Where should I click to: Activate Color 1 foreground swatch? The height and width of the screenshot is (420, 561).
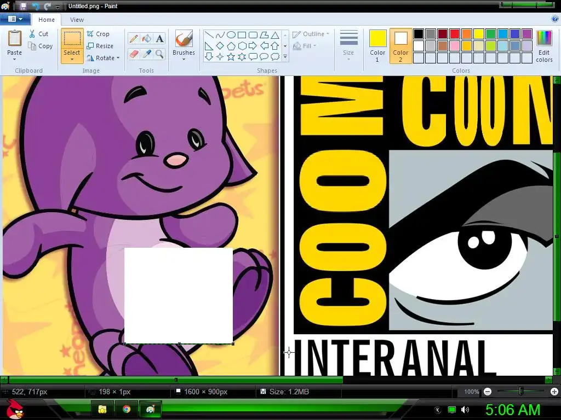(377, 46)
